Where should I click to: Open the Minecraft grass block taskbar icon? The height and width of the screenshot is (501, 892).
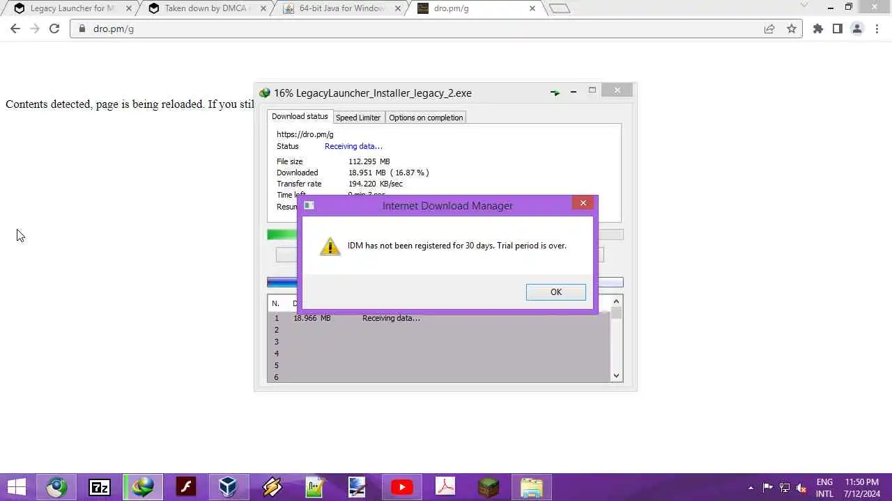pos(489,487)
